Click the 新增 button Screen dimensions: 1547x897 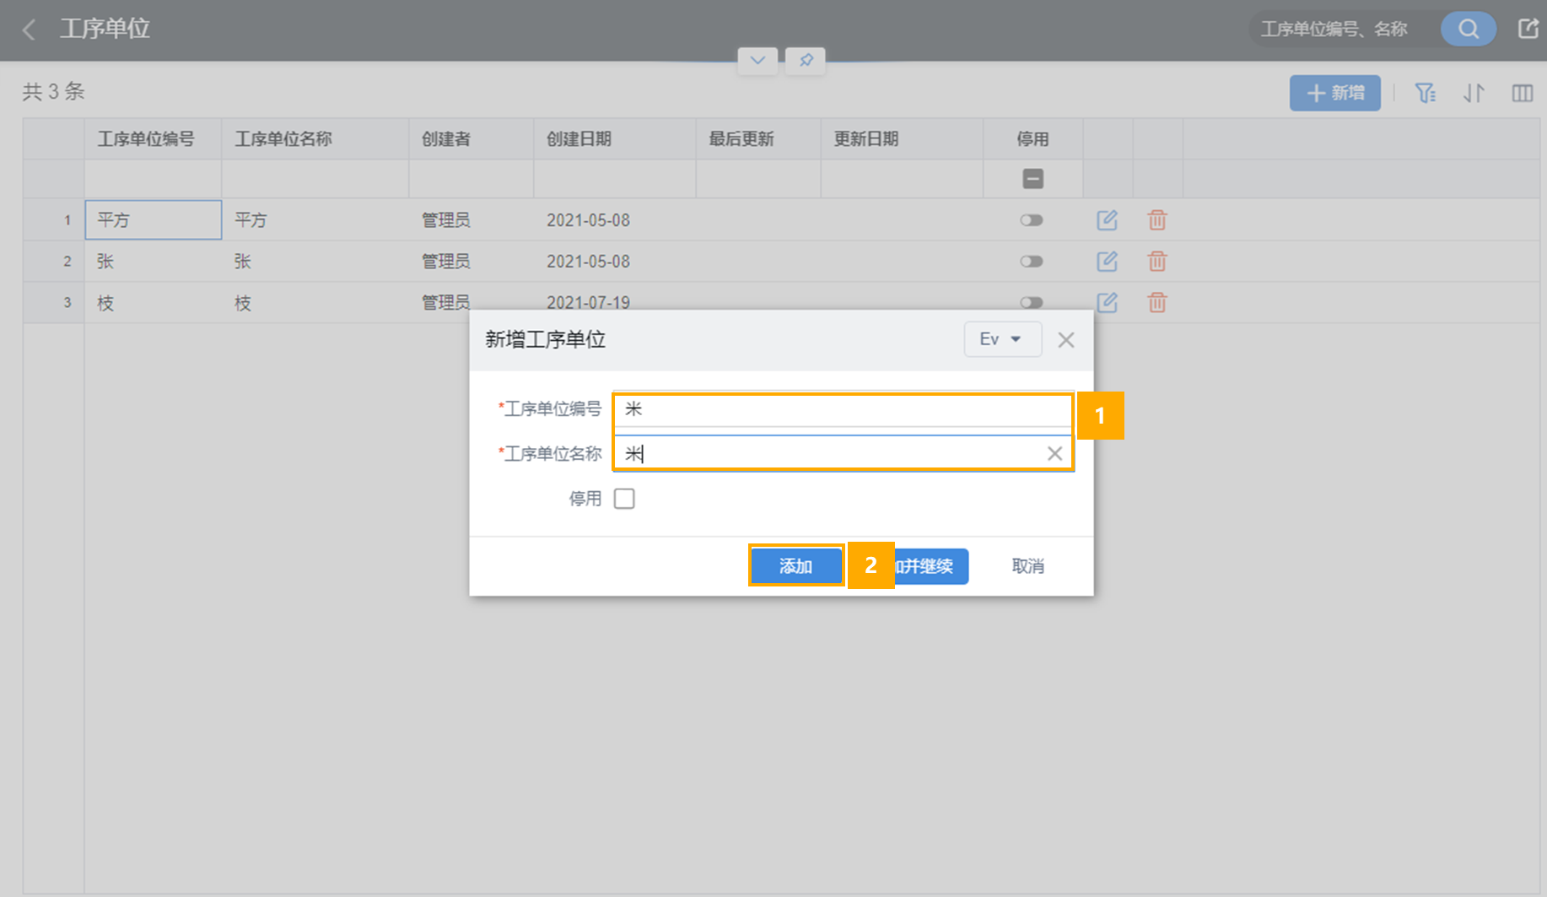pos(1334,93)
